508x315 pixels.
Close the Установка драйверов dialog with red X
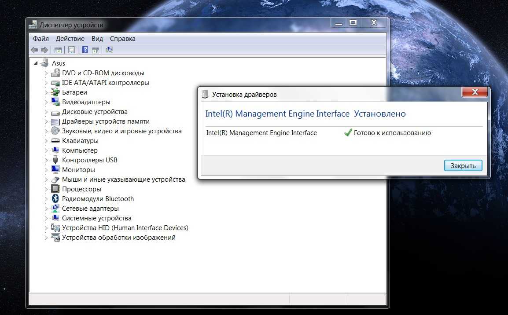(475, 92)
